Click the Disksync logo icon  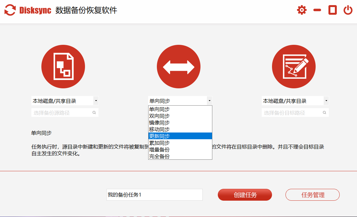pos(10,10)
